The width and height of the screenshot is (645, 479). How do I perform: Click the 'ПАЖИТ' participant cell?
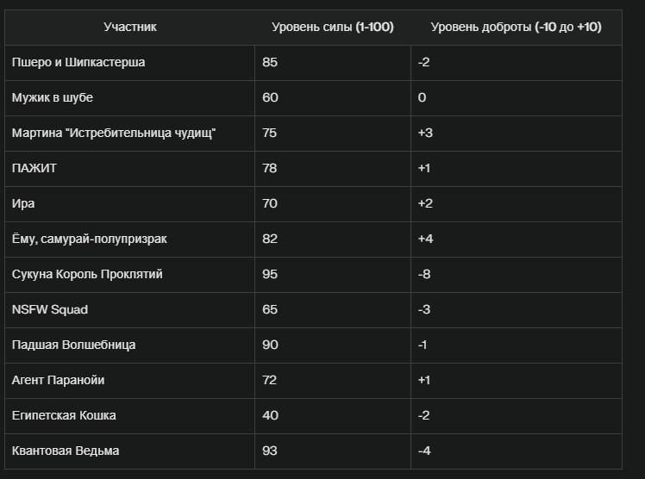pos(129,169)
